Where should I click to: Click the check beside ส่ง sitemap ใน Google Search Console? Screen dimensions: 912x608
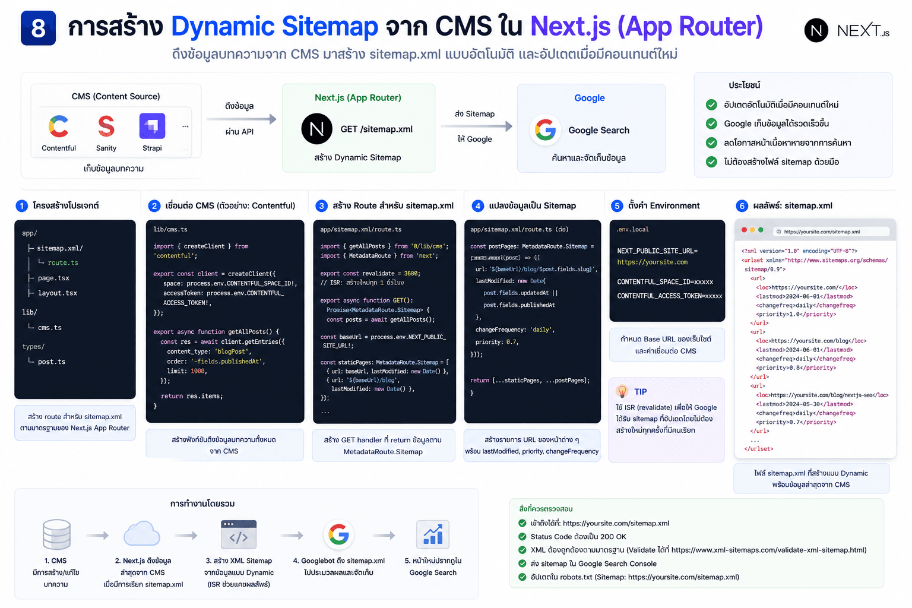pyautogui.click(x=522, y=563)
